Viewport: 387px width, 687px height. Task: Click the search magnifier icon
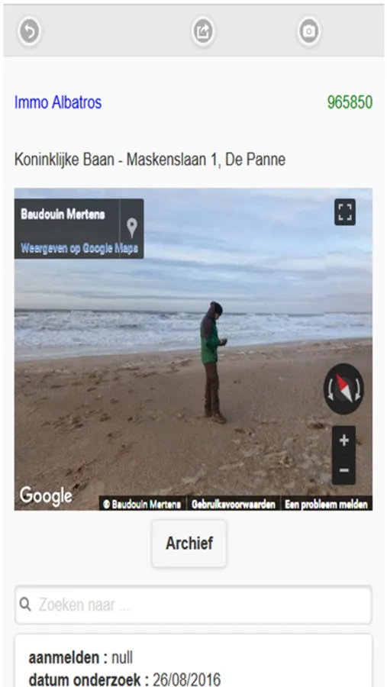pyautogui.click(x=25, y=605)
